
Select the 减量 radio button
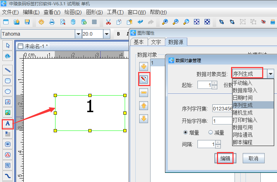point(211,133)
